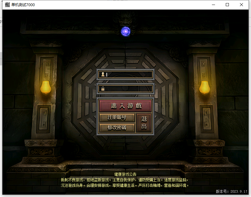This screenshot has height=197, width=251.
Task: Maximize the 单机测试7000 window
Action: tap(227, 5)
